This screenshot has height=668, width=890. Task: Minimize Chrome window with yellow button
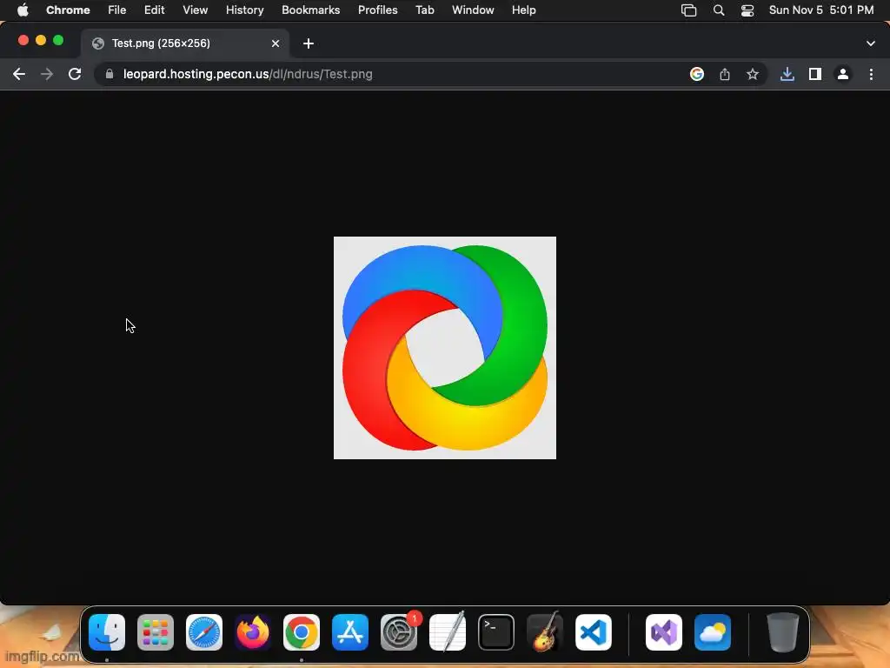click(41, 40)
